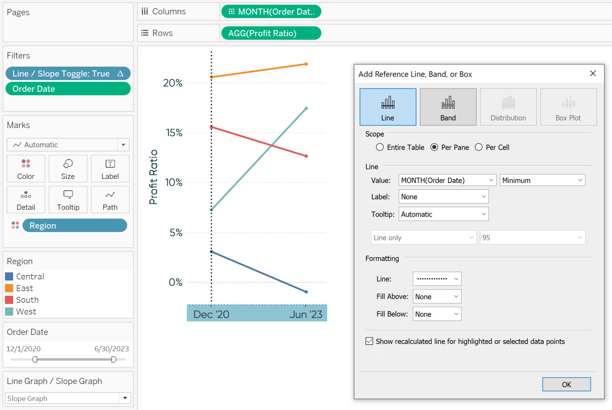Select the Path marks icon
The width and height of the screenshot is (612, 410).
click(x=110, y=199)
